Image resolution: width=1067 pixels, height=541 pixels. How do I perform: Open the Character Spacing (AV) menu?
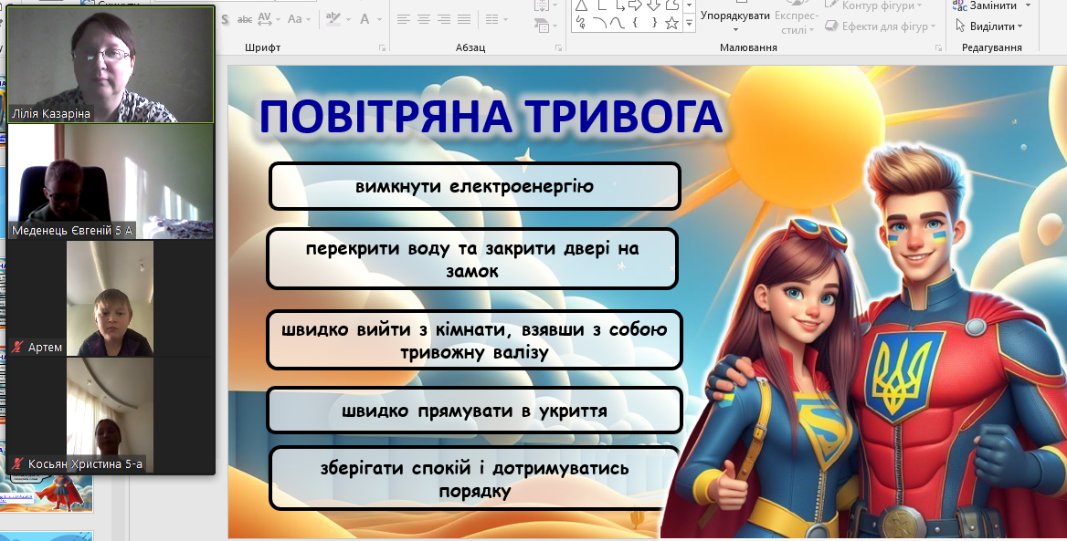tap(265, 19)
